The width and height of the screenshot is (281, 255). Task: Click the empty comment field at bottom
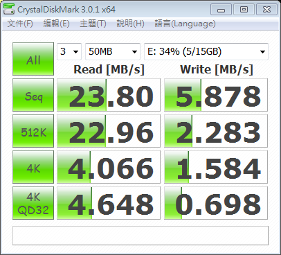click(140, 236)
